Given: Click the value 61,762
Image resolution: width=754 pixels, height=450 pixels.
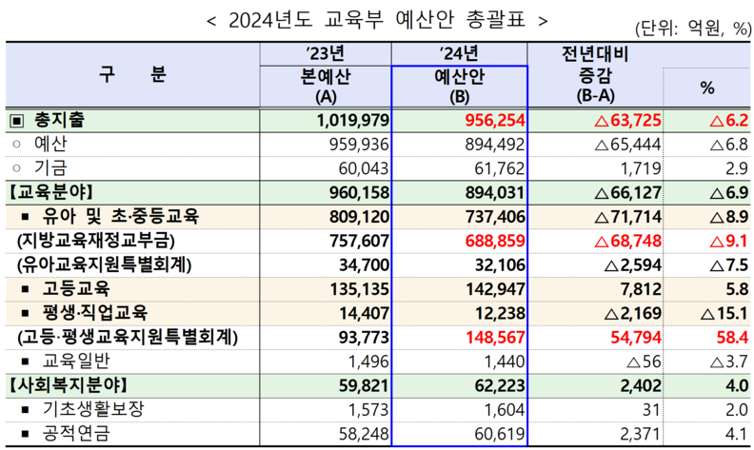Looking at the screenshot, I should tap(500, 168).
